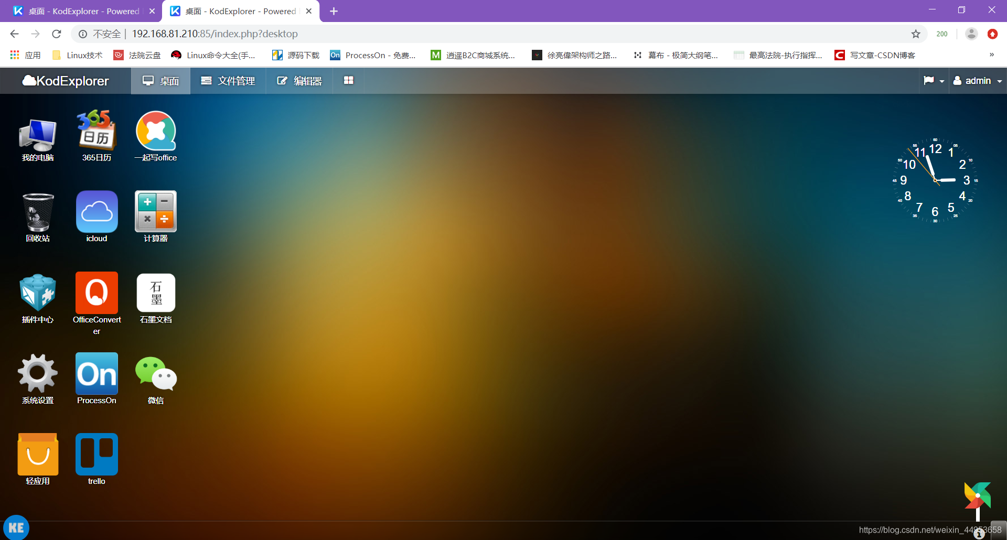Open the Linux技术 bookmark folder
The width and height of the screenshot is (1007, 540).
(78, 55)
